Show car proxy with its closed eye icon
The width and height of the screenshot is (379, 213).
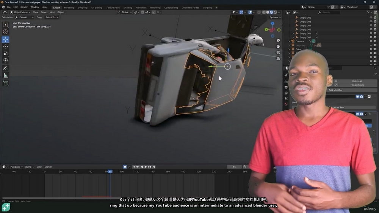371,45
